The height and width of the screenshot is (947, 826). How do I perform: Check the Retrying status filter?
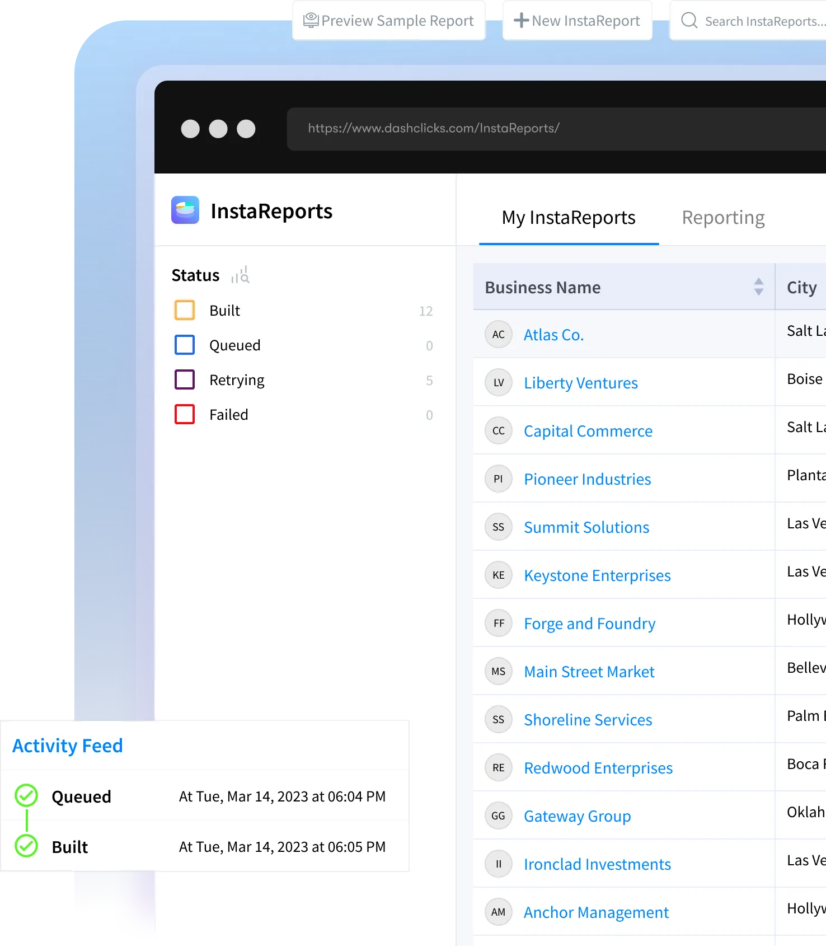point(185,379)
